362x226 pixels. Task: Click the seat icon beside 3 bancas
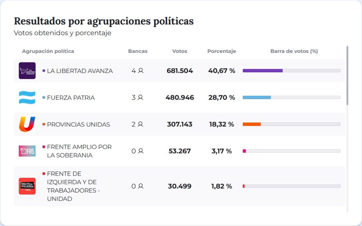pos(141,98)
